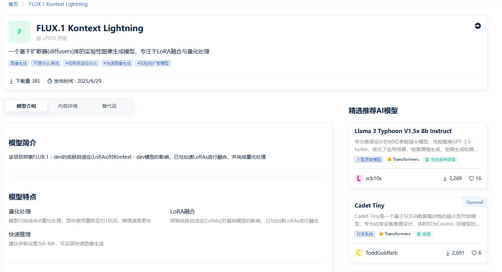Click the heart icon next to 6
This screenshot has height=272, width=502.
pyautogui.click(x=474, y=253)
